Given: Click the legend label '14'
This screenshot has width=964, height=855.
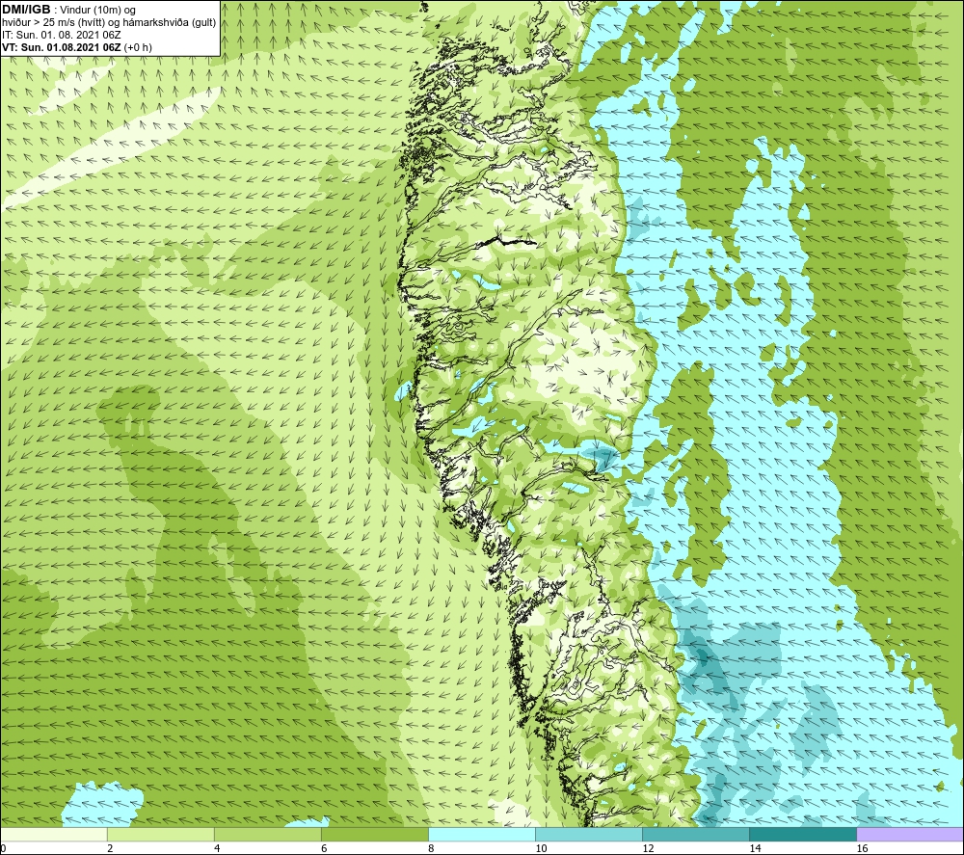Looking at the screenshot, I should click(755, 848).
